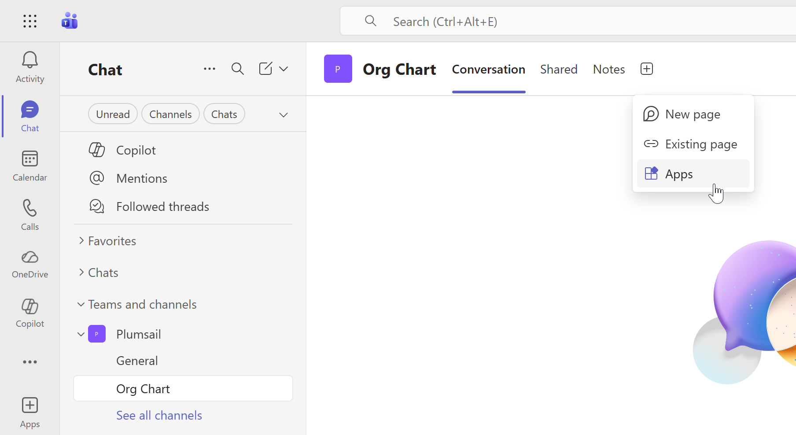Open OneDrive from the sidebar
This screenshot has height=435, width=796.
pos(29,263)
